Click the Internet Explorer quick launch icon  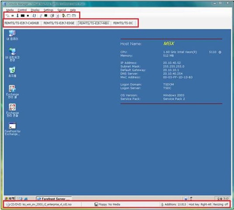[x=26, y=199]
